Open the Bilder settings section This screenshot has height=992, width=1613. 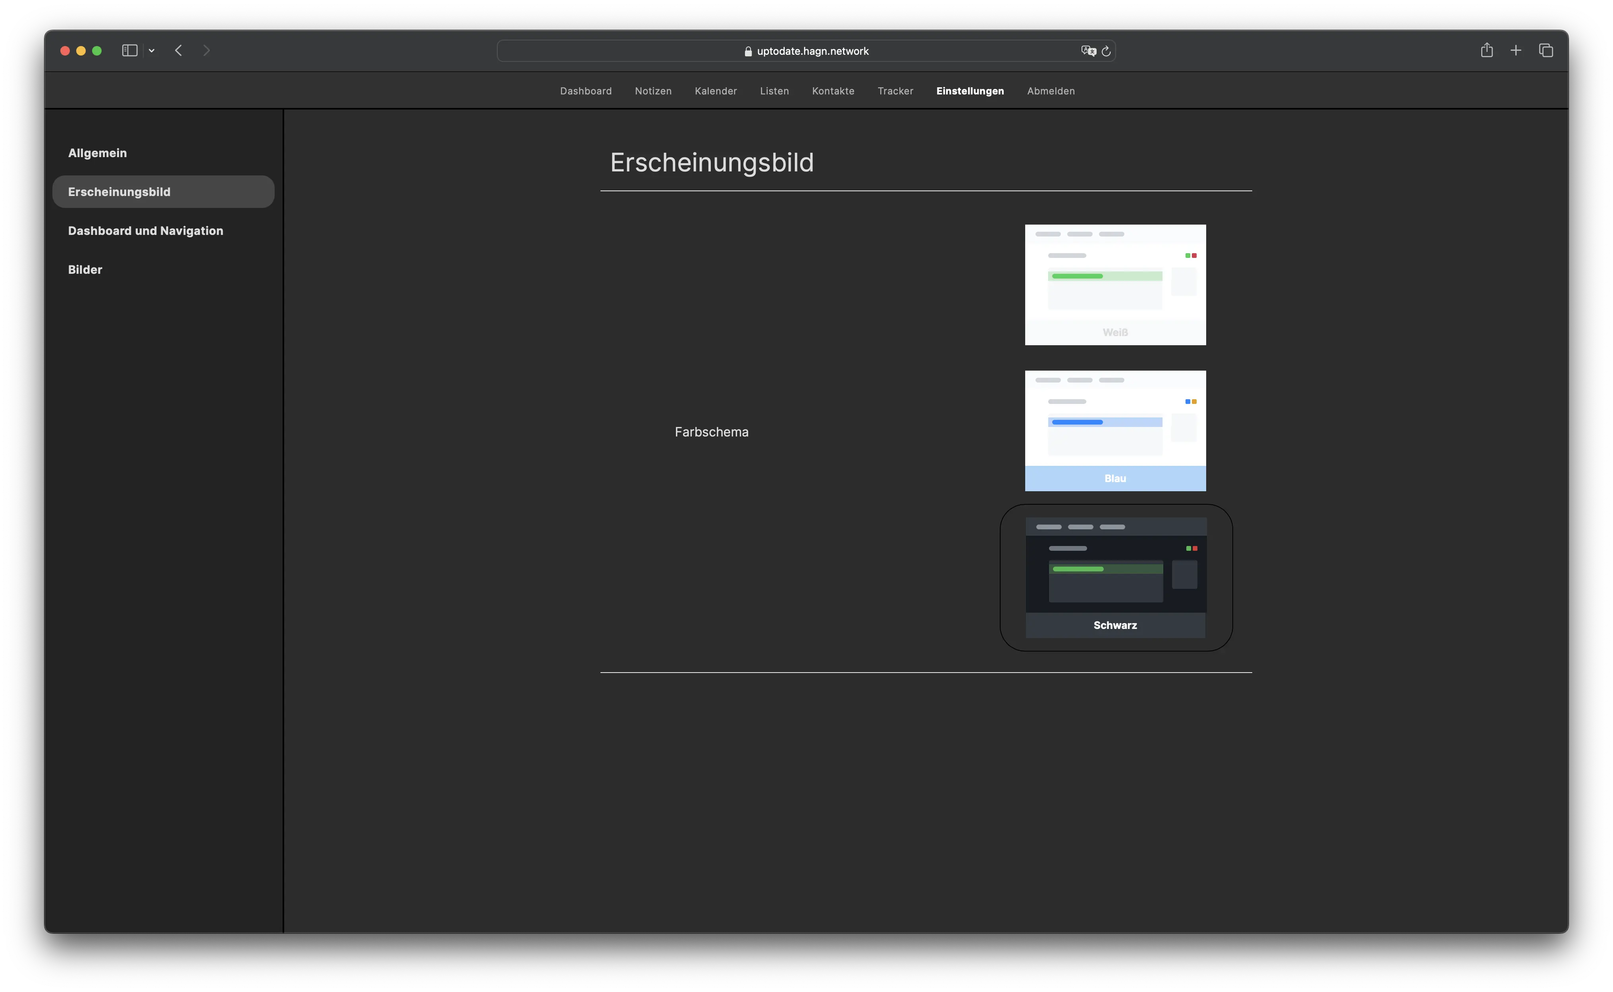85,270
